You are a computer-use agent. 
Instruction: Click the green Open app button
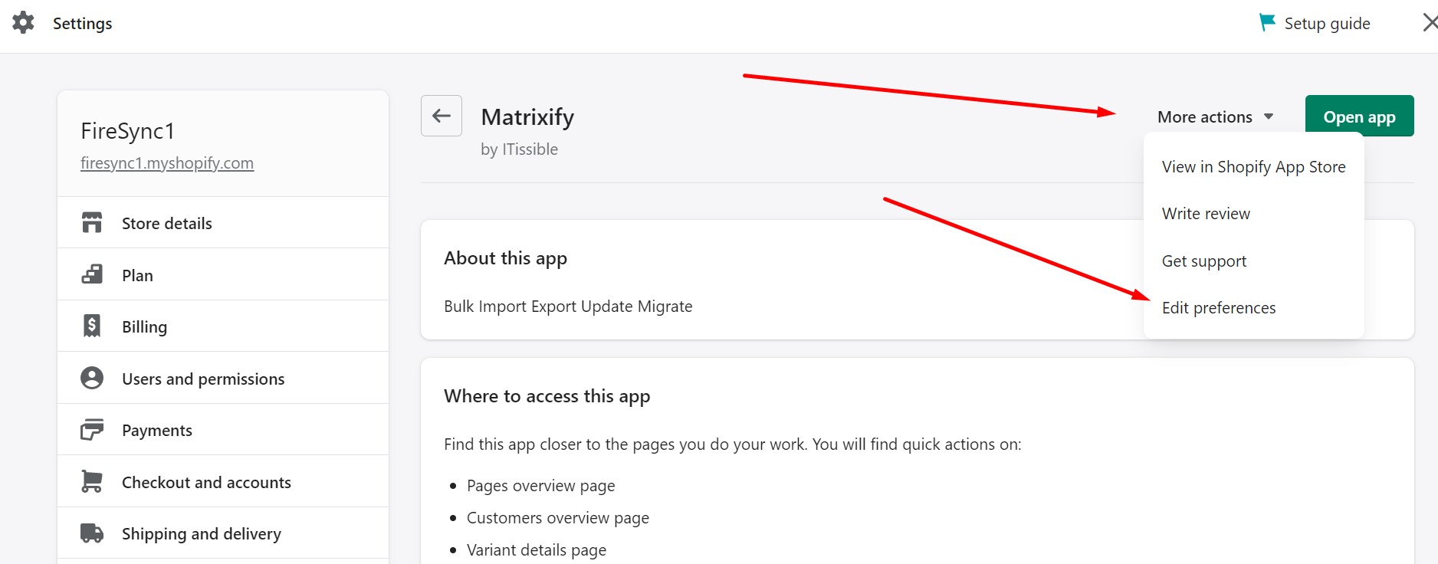[1359, 116]
